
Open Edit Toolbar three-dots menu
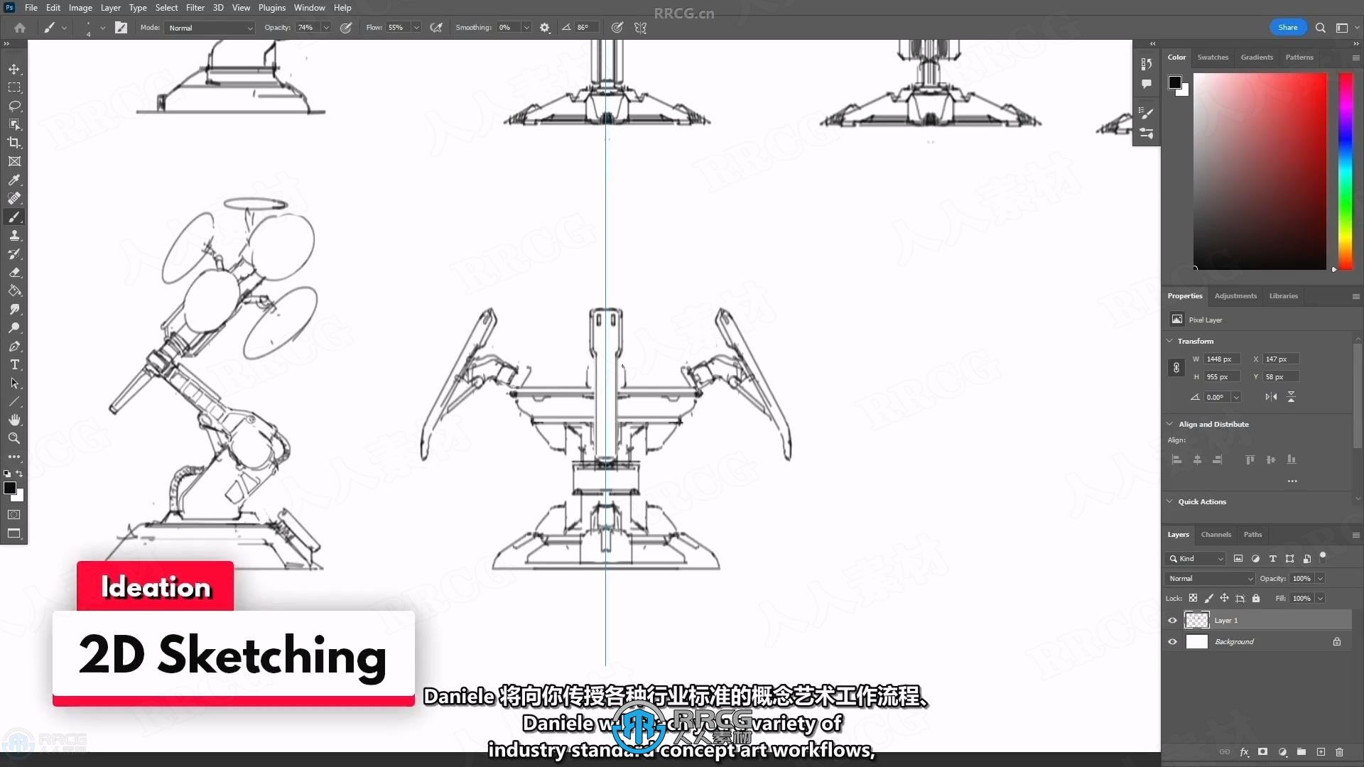click(x=14, y=457)
